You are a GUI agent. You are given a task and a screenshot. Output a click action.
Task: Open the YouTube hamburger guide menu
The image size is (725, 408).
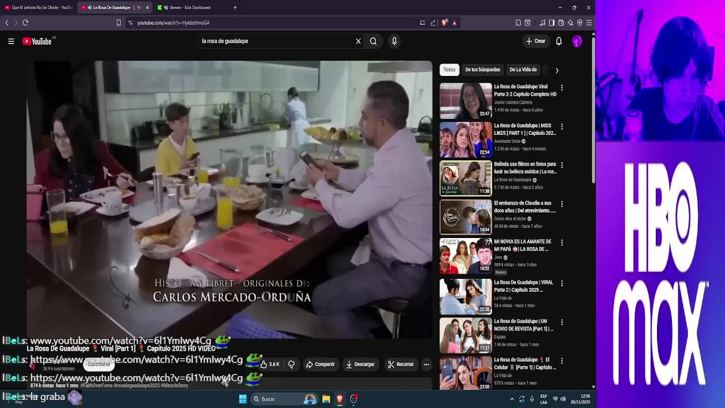11,41
